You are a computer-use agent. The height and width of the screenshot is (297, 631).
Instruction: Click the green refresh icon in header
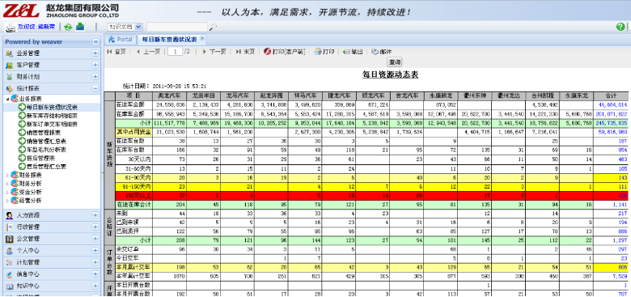click(x=68, y=27)
